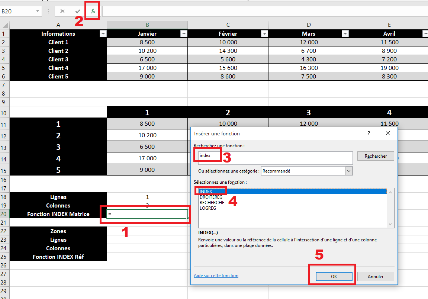The width and height of the screenshot is (428, 299).
Task: Click the Client 1 cell
Action: coord(58,42)
